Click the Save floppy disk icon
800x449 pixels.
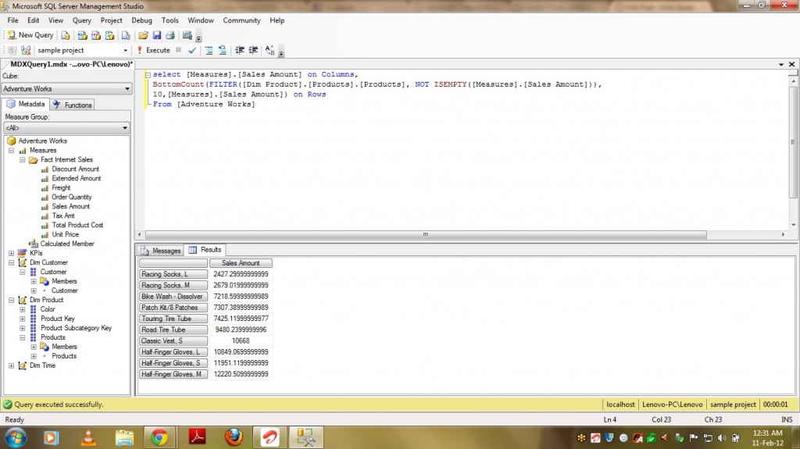pyautogui.click(x=156, y=35)
